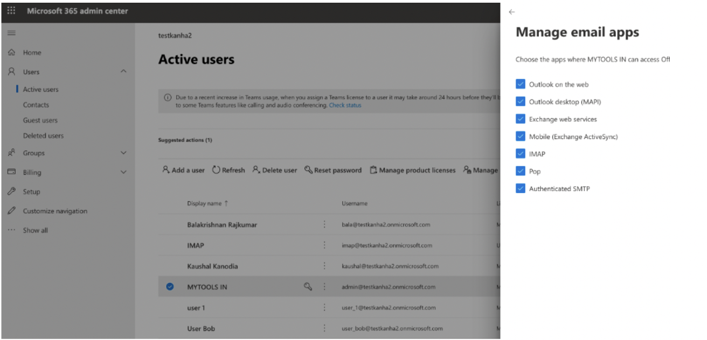The height and width of the screenshot is (340, 707).
Task: Deselect the MYTOOLS IN row checkmark
Action: 170,287
